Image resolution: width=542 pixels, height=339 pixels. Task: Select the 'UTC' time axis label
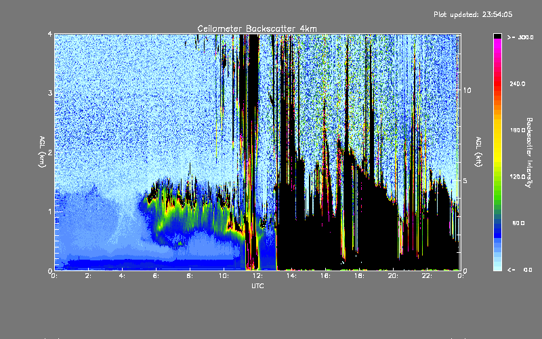257,285
